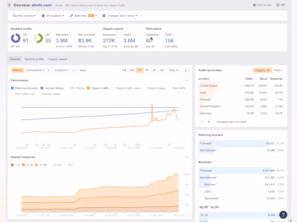297x222 pixels.
Task: Open Changes: Don't show dropdown
Action: pyautogui.click(x=120, y=16)
